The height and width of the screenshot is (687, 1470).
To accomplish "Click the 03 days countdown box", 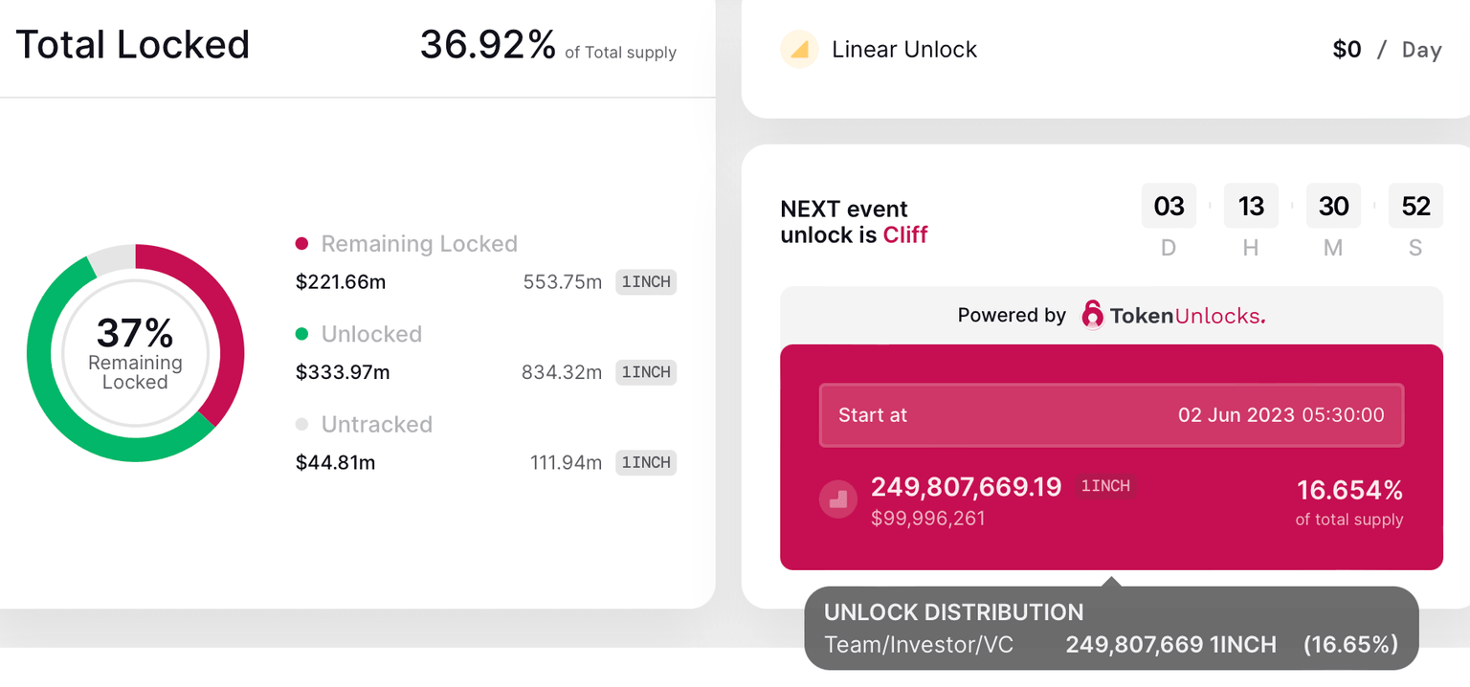I will pyautogui.click(x=1169, y=205).
